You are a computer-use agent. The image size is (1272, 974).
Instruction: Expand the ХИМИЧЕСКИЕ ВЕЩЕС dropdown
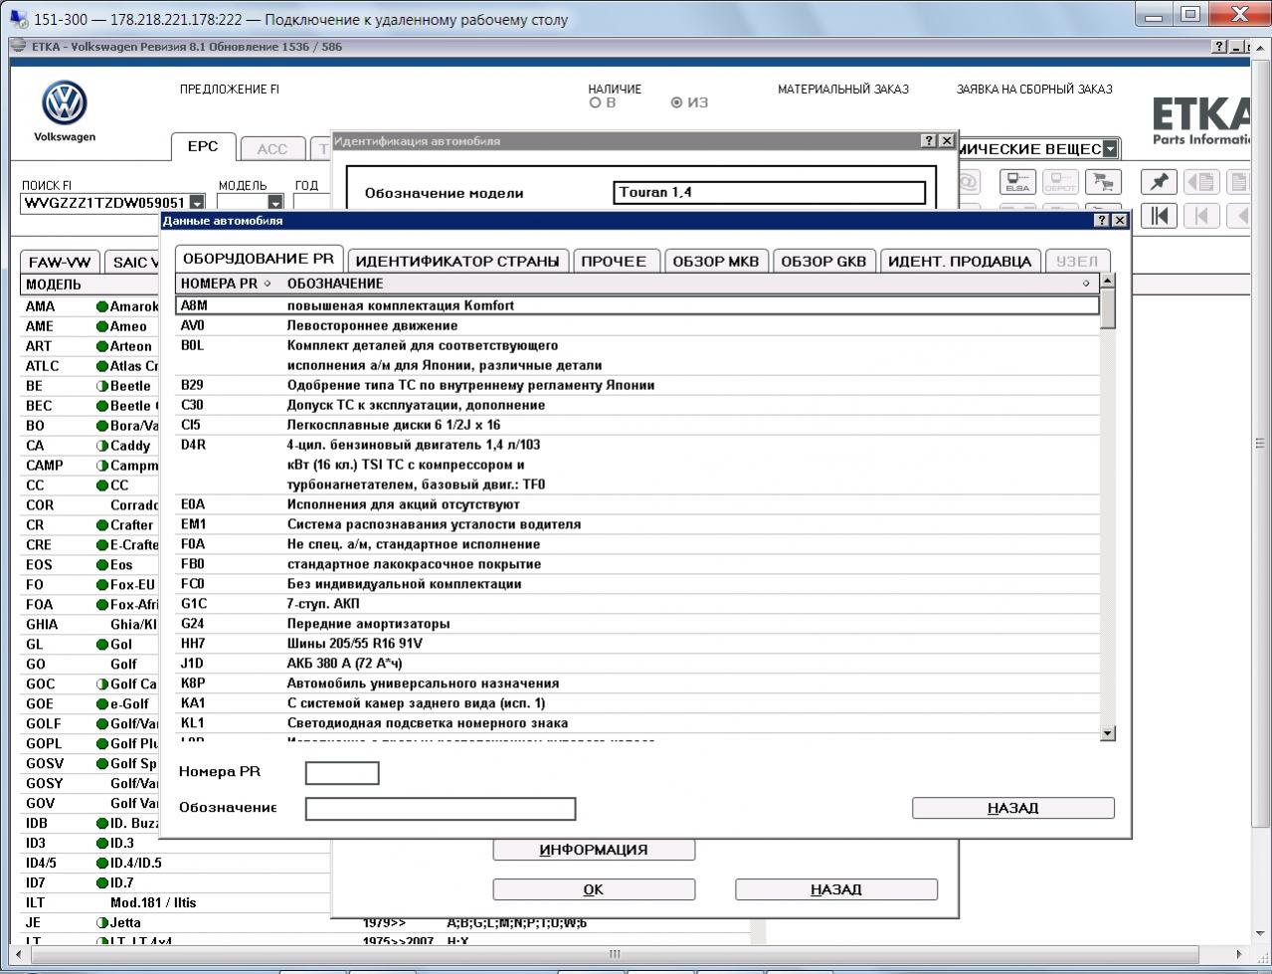[x=1110, y=149]
